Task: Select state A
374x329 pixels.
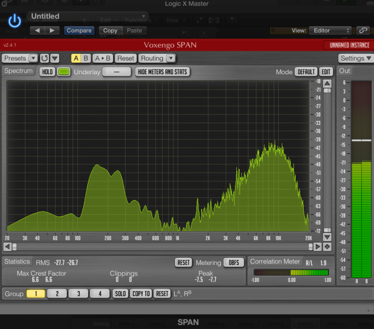Action: [x=76, y=58]
